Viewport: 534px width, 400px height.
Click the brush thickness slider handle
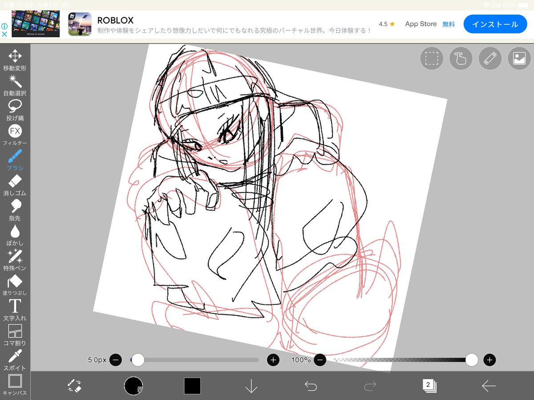(x=138, y=360)
